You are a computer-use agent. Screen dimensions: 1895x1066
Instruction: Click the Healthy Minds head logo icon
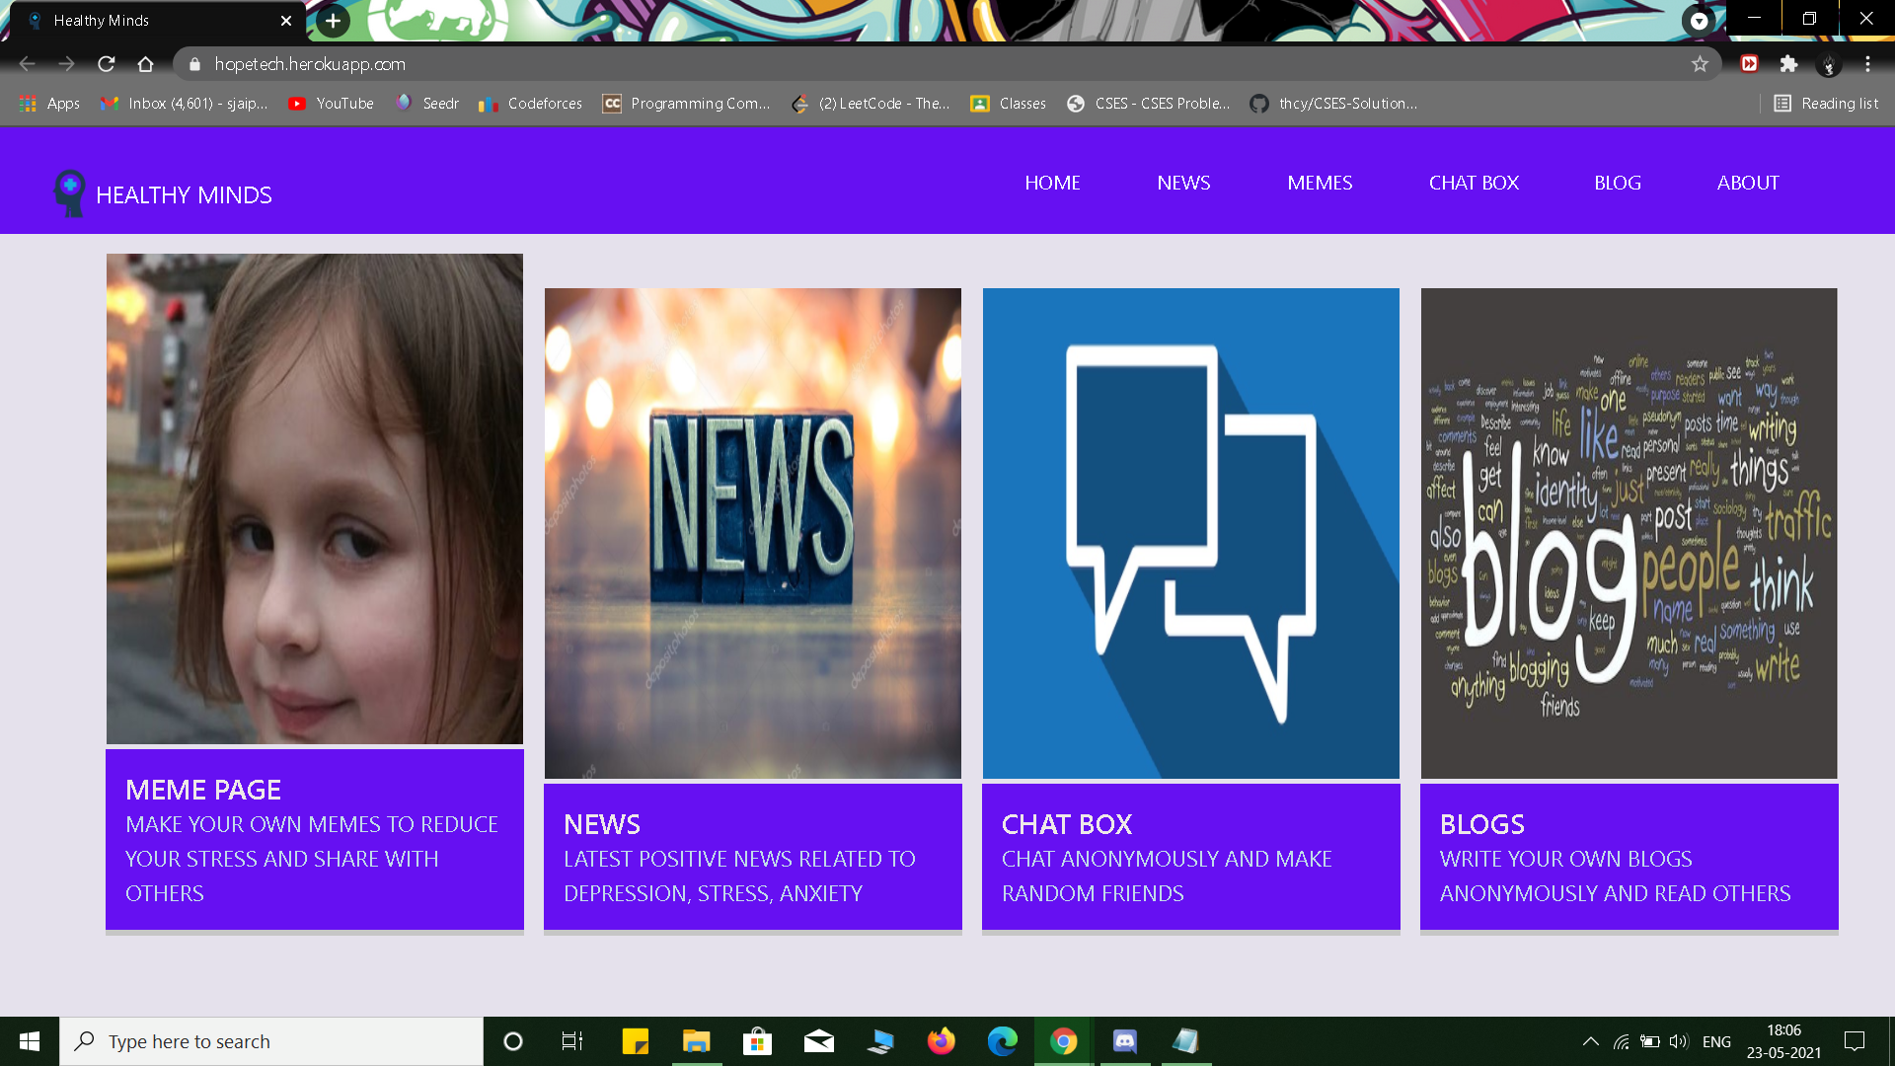[69, 192]
